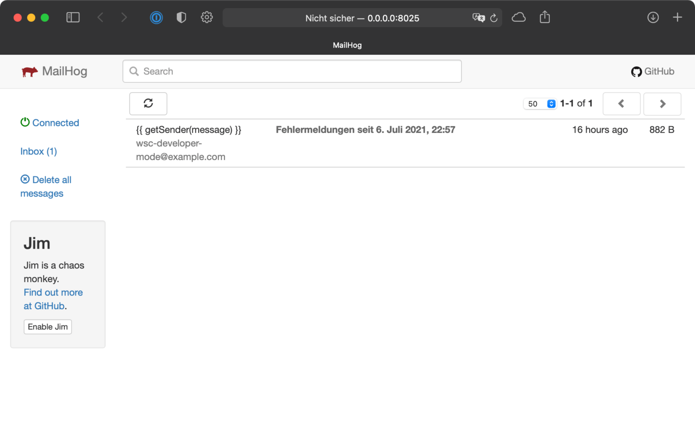Go to next page with right chevron
Image resolution: width=695 pixels, height=434 pixels.
click(662, 104)
